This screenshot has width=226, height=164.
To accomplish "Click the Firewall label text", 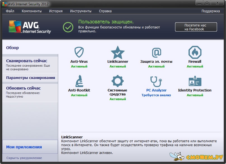I will point(195,62).
